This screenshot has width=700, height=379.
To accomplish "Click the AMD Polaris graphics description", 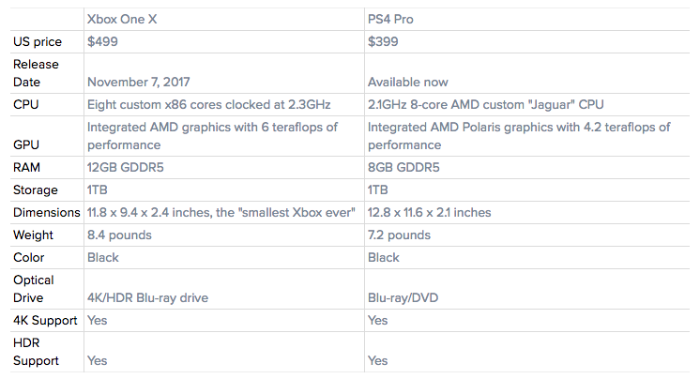I will point(519,136).
